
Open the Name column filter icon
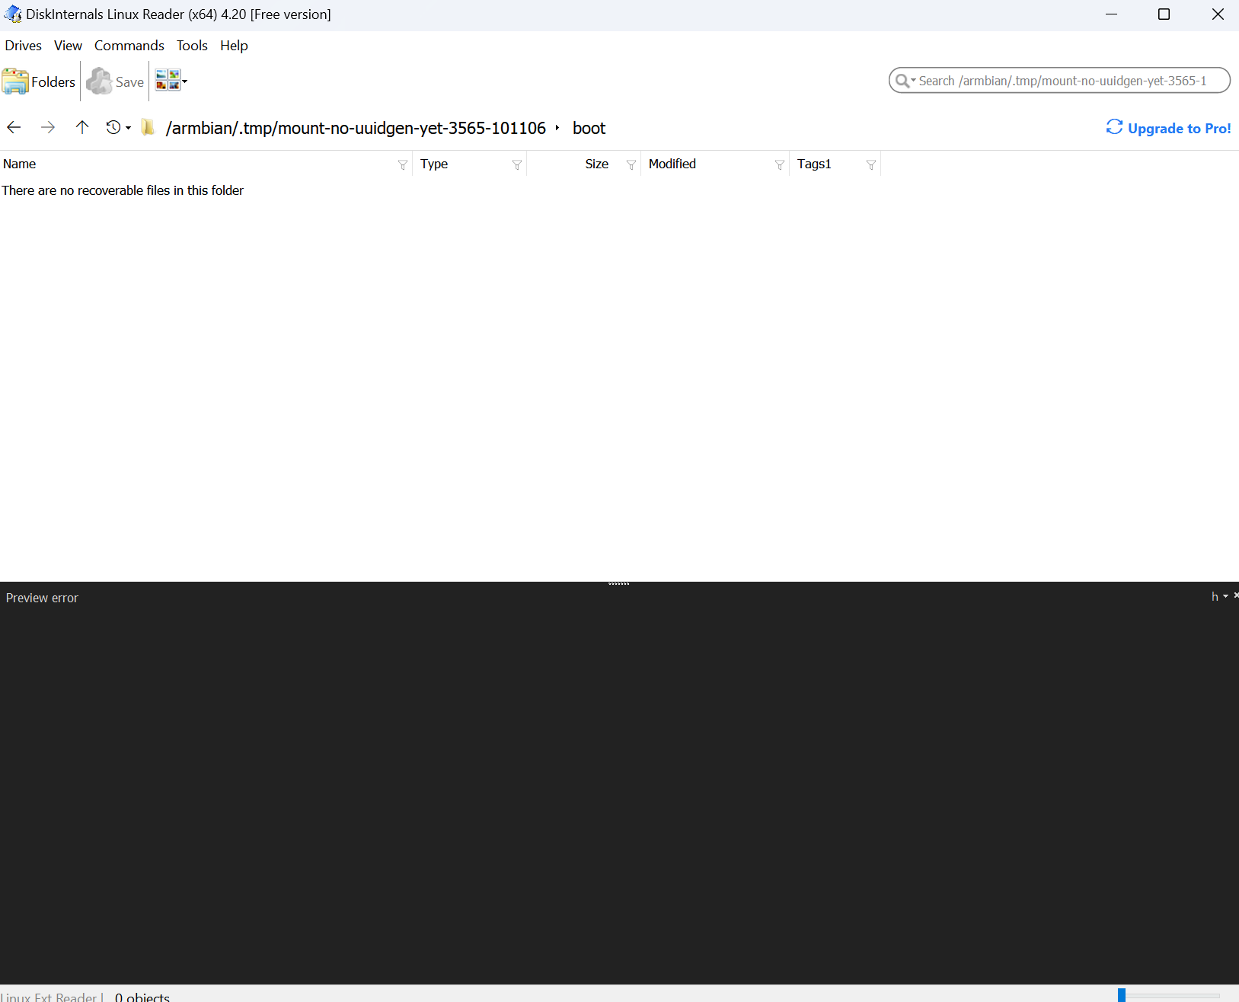coord(403,164)
